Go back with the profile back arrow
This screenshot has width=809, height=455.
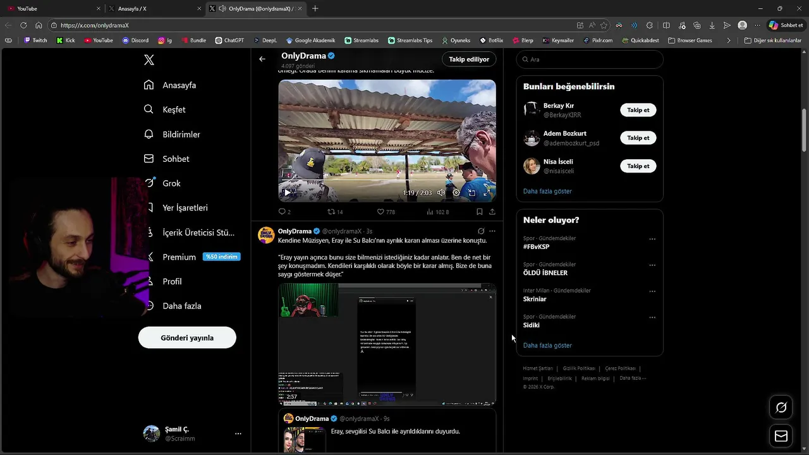point(262,59)
